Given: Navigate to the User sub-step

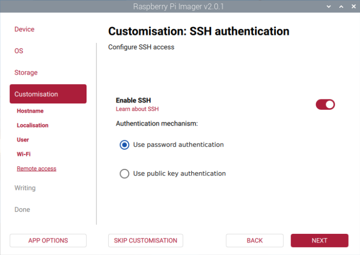Looking at the screenshot, I should click(x=23, y=140).
